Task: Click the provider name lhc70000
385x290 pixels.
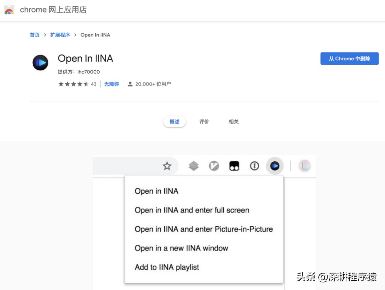Action: click(89, 72)
